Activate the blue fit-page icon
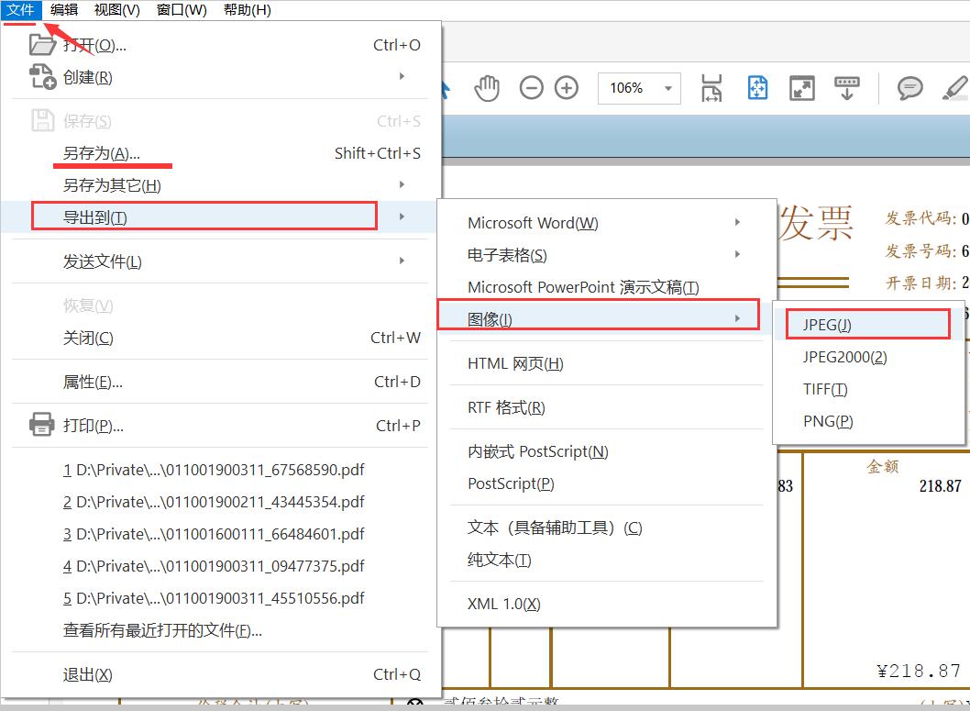The height and width of the screenshot is (711, 970). click(755, 88)
